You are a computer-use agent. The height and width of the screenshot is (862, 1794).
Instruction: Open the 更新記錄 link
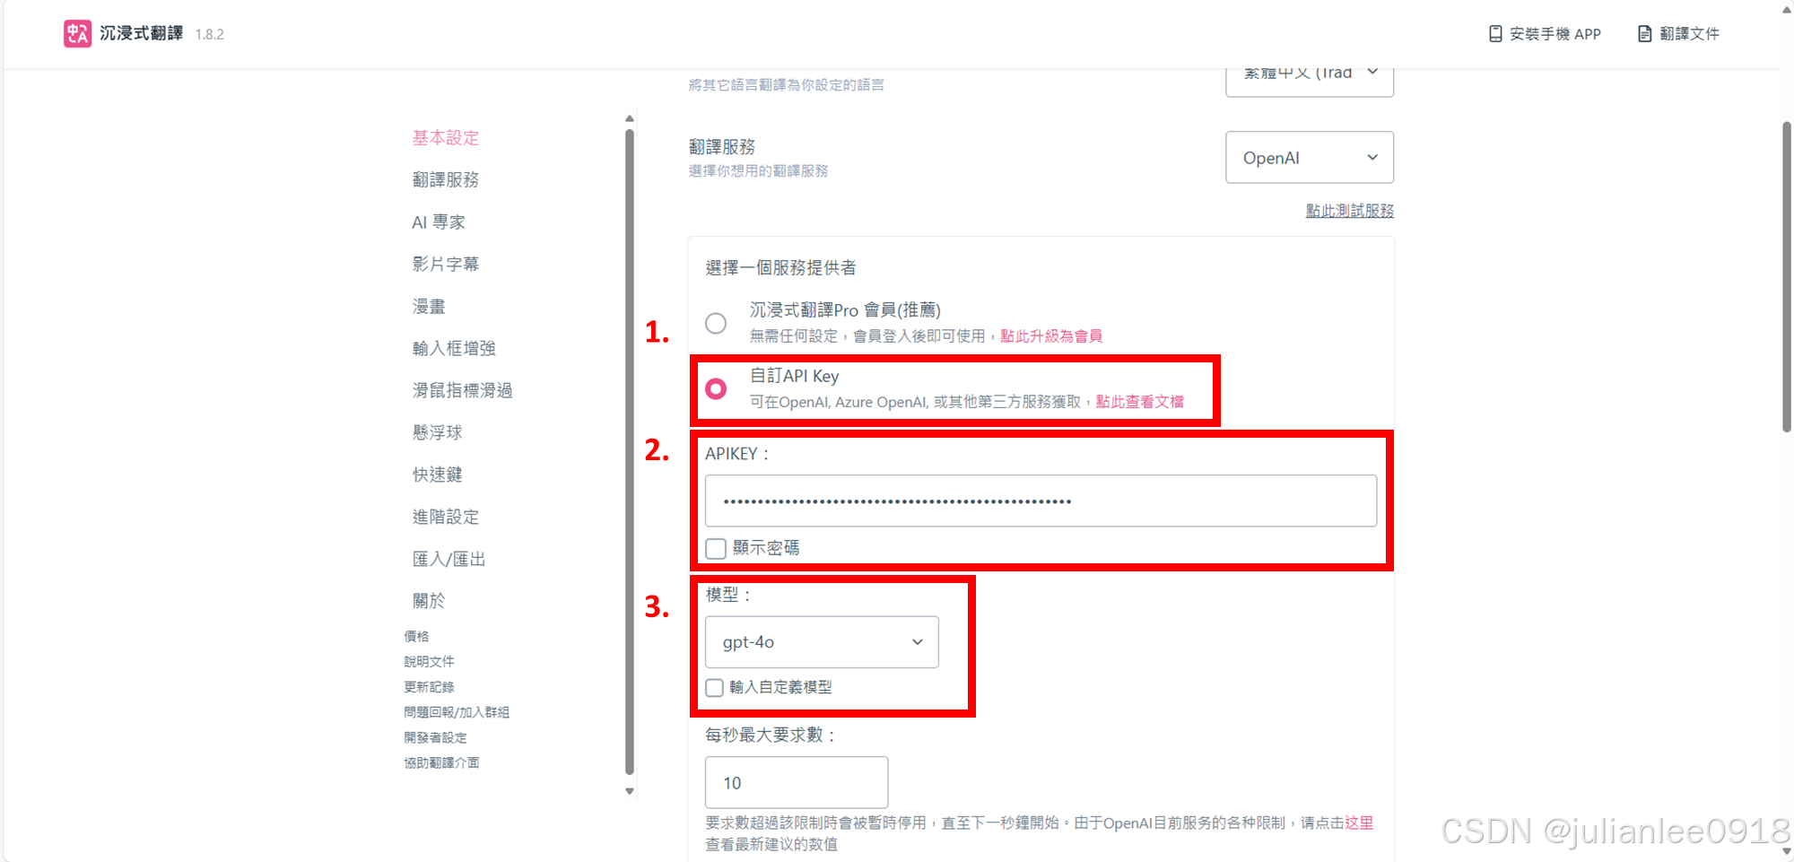tap(429, 686)
